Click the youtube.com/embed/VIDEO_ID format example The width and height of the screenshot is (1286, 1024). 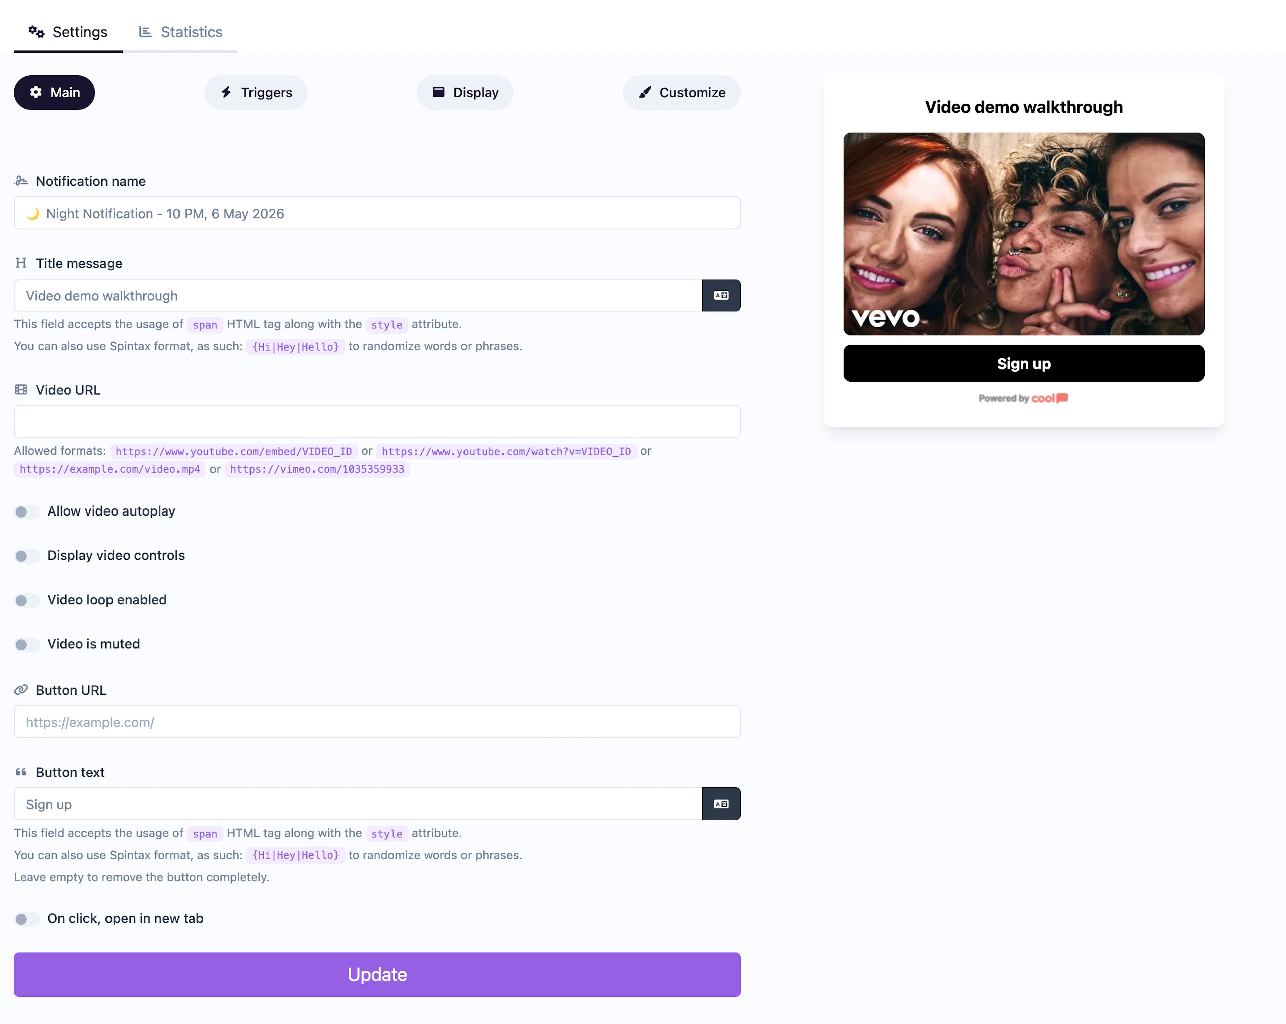pos(234,451)
